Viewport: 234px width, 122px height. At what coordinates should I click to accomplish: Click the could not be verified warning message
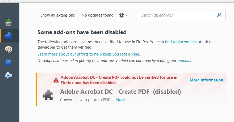[119, 80]
